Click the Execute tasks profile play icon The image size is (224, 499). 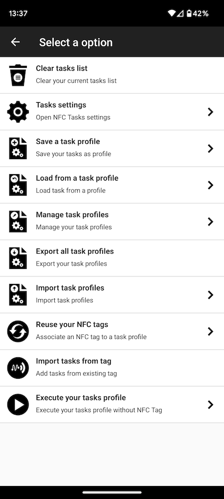[x=18, y=405]
